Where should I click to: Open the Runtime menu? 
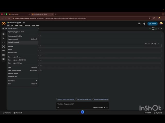(x=27, y=25)
